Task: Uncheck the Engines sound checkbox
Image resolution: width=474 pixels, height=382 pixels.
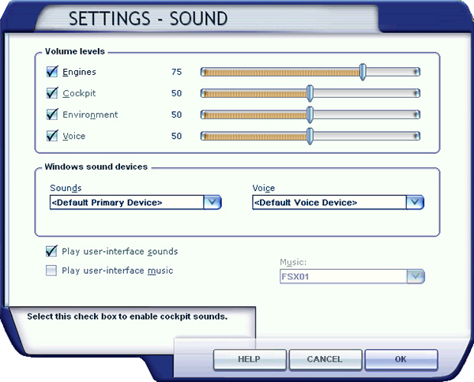Action: (52, 72)
